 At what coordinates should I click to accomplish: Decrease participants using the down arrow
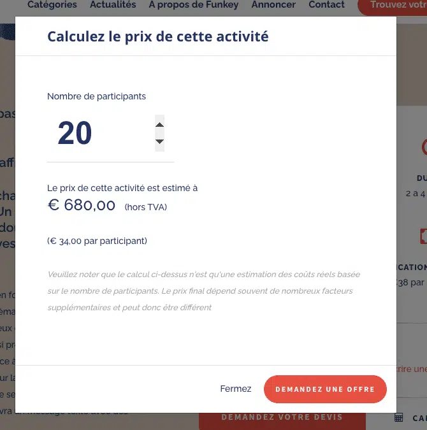click(160, 141)
